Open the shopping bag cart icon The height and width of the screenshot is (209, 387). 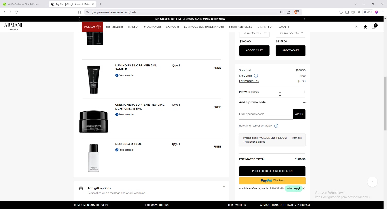click(x=374, y=26)
